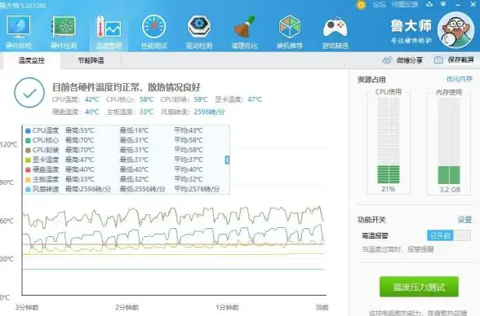Open 硬件体检 hardware checkup

(x=18, y=32)
